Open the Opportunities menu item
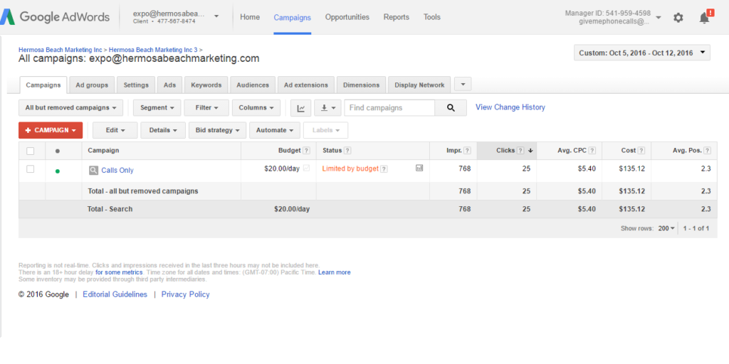729x364 pixels. (347, 17)
